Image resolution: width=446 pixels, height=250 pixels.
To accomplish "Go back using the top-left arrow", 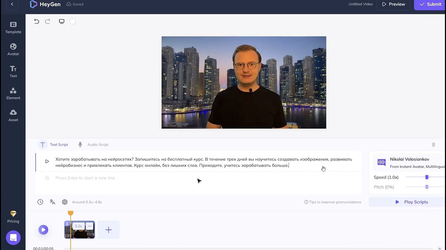I will (12, 4).
